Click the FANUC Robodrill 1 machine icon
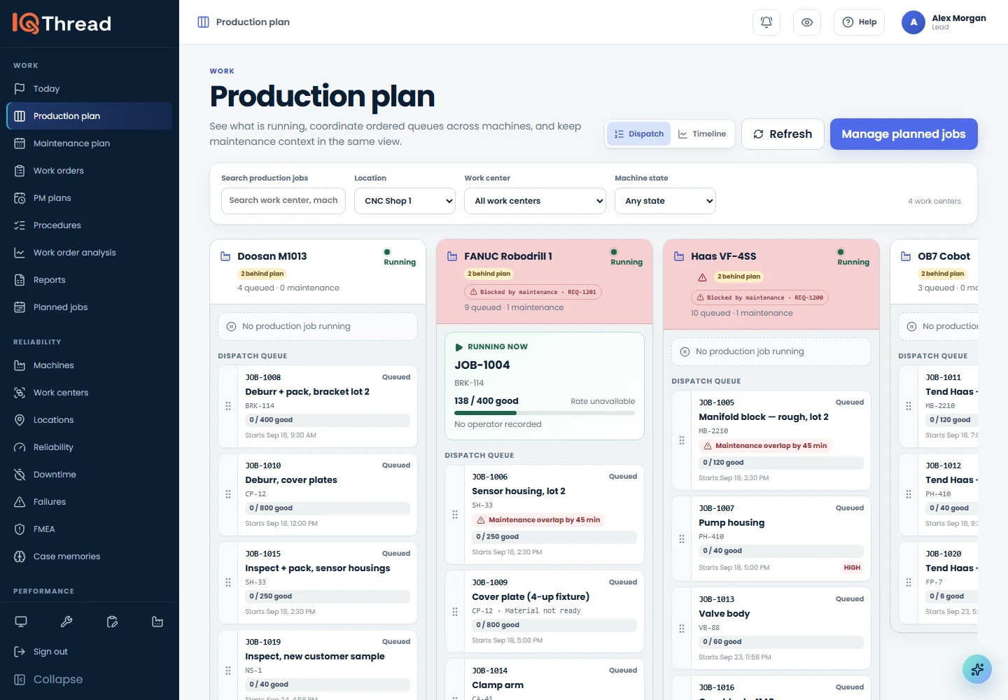1008x700 pixels. 452,256
